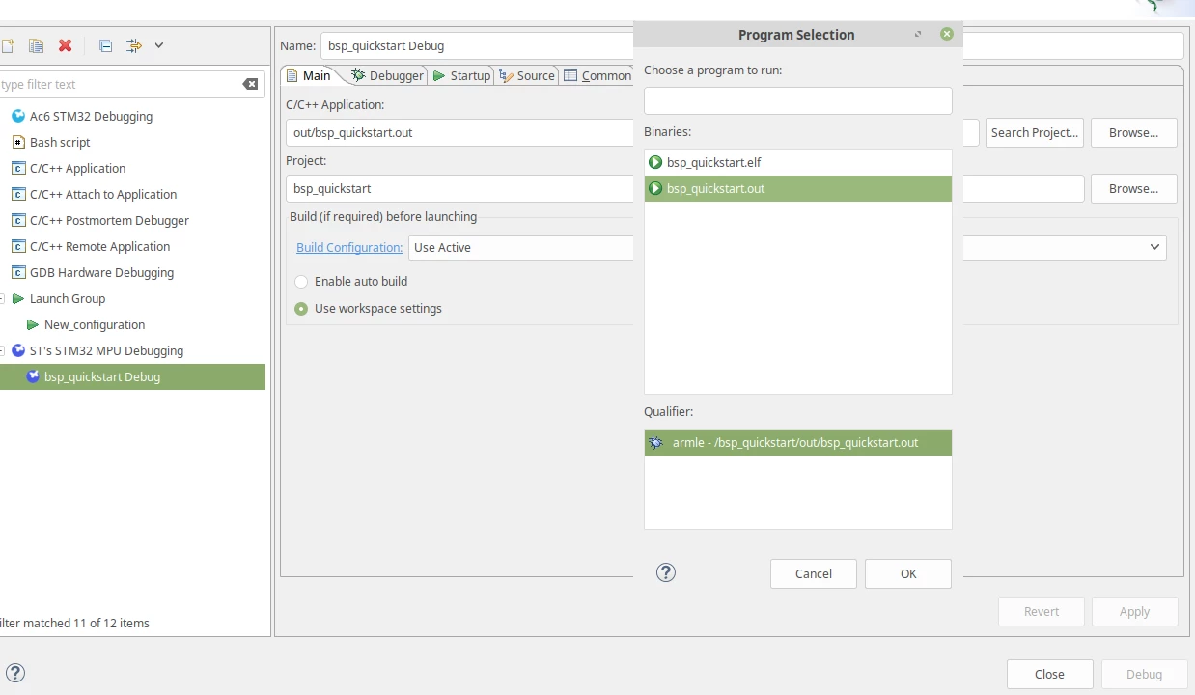The width and height of the screenshot is (1195, 695).
Task: Collapse the Launch Group tree node
Action: click(x=3, y=299)
